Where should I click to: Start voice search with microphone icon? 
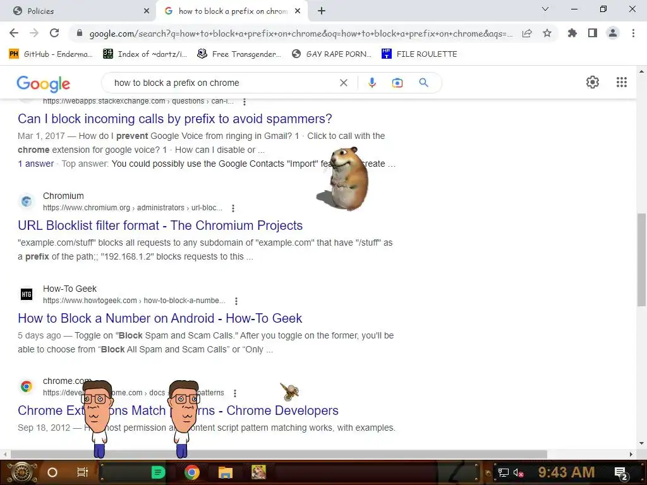click(372, 83)
